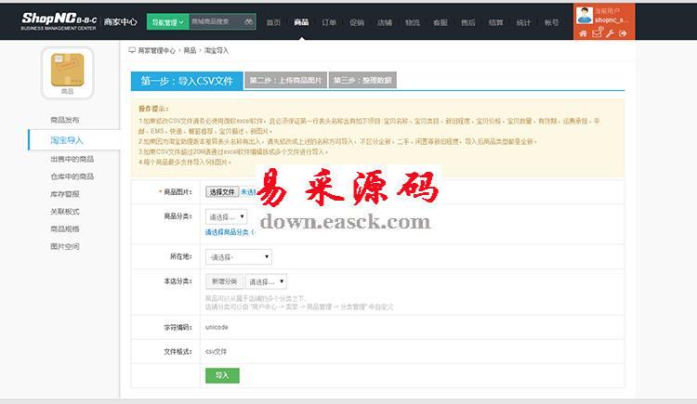Click the 新增分类 button
The image size is (697, 404).
(224, 281)
